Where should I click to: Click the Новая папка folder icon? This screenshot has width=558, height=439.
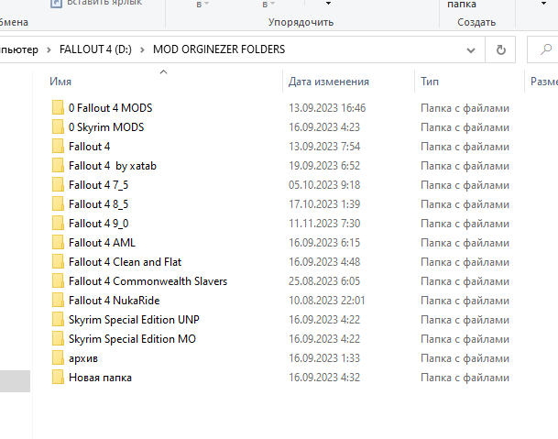coord(58,378)
